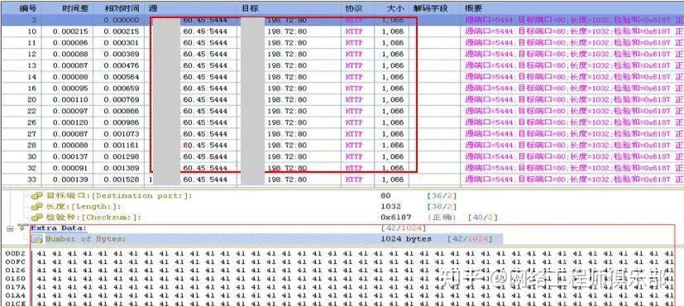Click the Number of Bytes icon
The width and height of the screenshot is (684, 306).
point(37,239)
